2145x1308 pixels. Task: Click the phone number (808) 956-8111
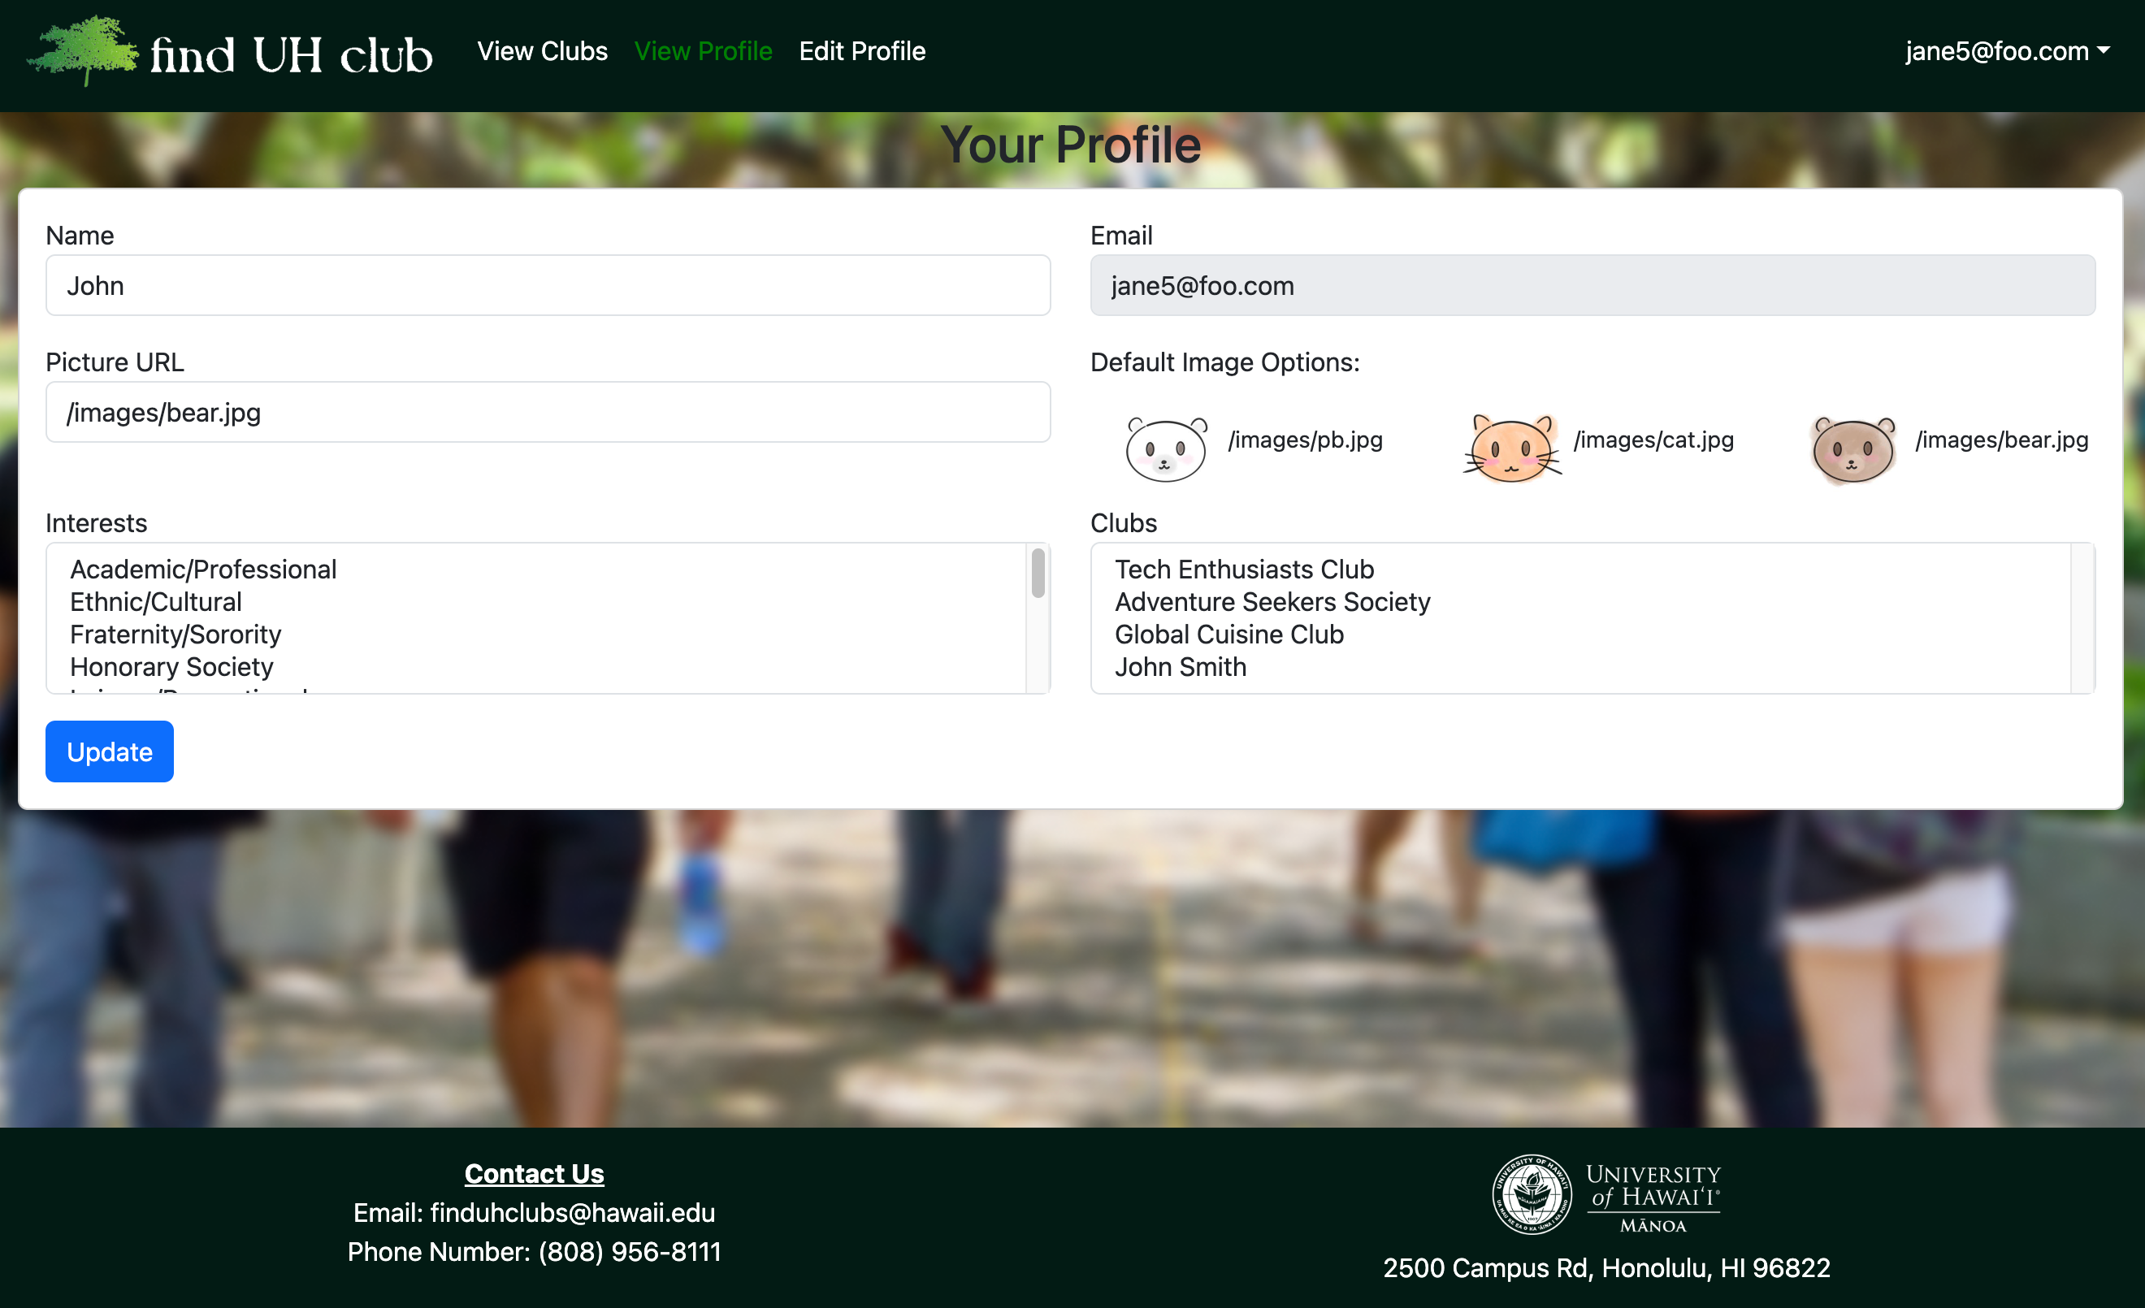coord(630,1251)
